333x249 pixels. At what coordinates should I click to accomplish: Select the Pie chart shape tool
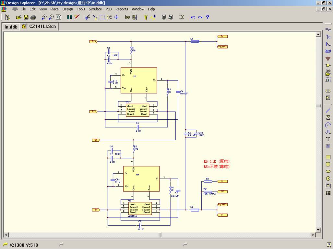click(x=328, y=179)
